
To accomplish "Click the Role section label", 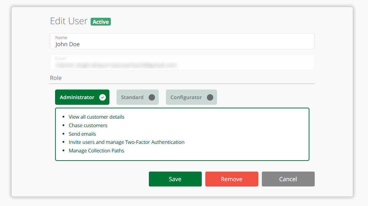I will [56, 78].
